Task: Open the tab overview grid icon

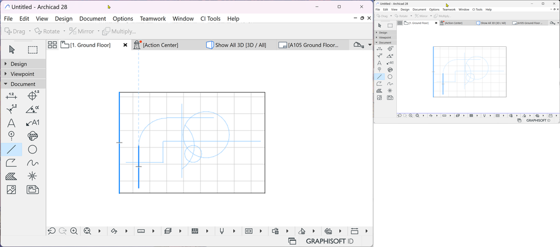Action: coord(53,45)
